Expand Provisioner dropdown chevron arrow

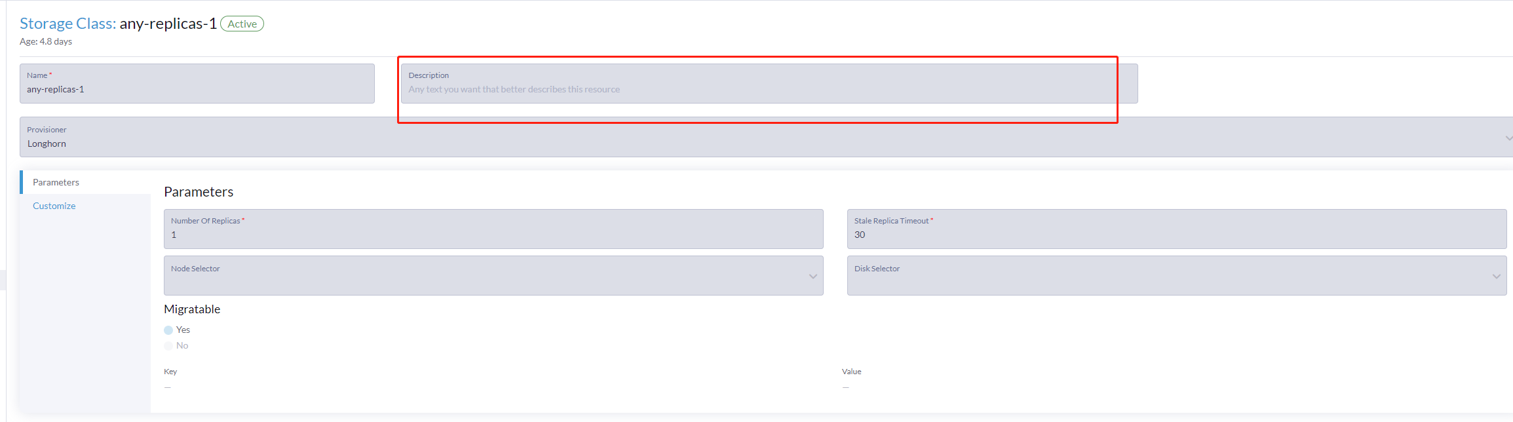(x=1508, y=138)
